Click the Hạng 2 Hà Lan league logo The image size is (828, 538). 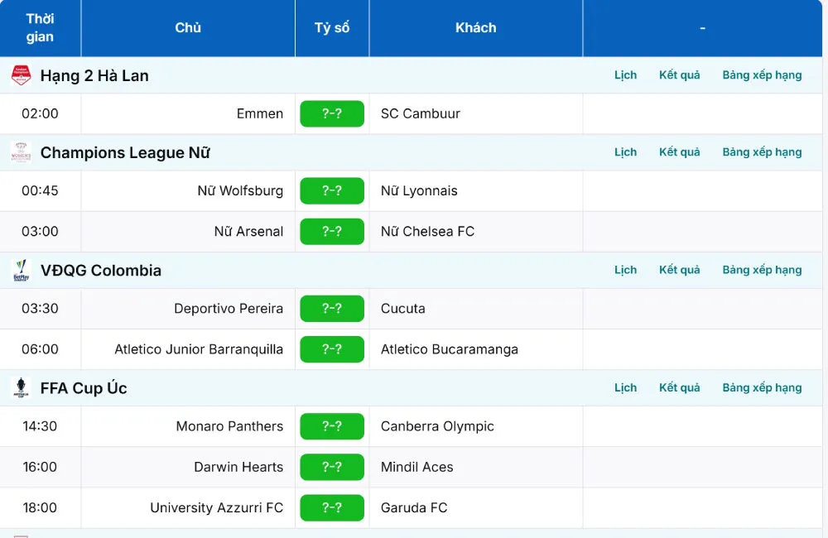click(x=21, y=75)
